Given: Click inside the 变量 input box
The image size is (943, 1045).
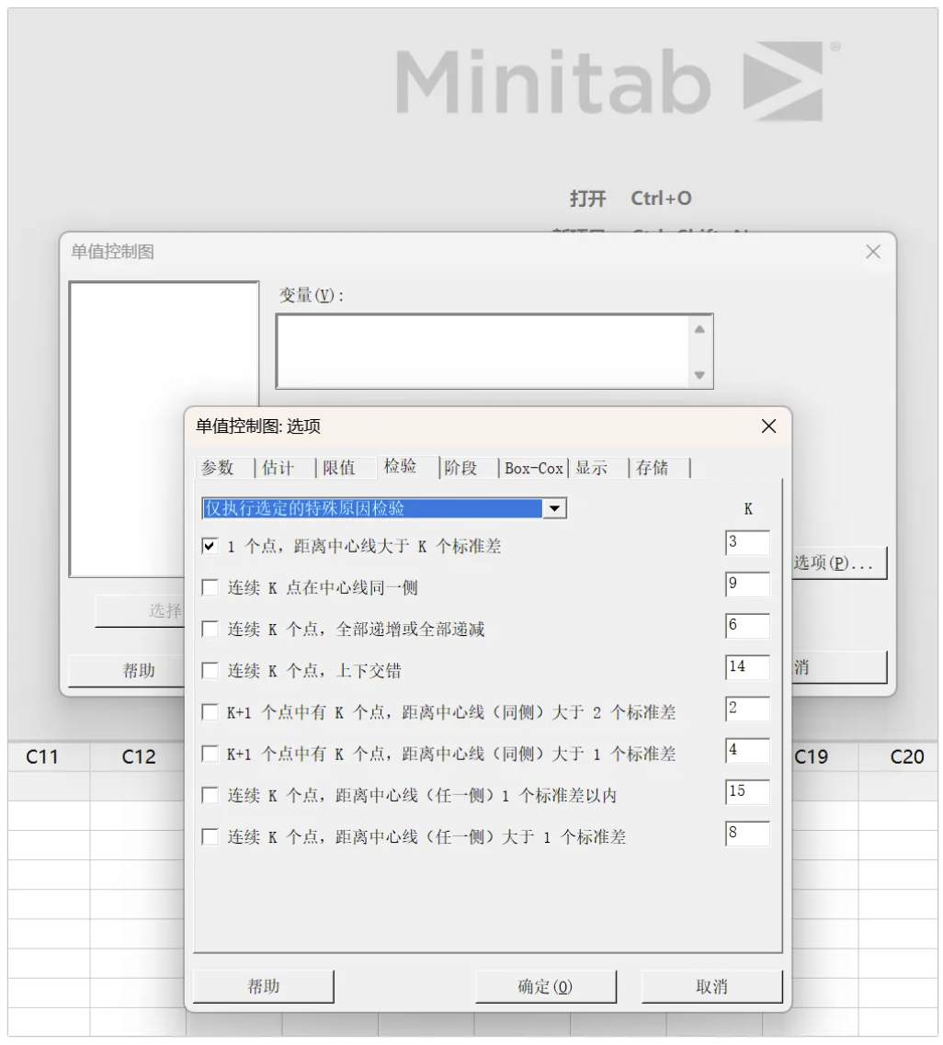Looking at the screenshot, I should [483, 351].
